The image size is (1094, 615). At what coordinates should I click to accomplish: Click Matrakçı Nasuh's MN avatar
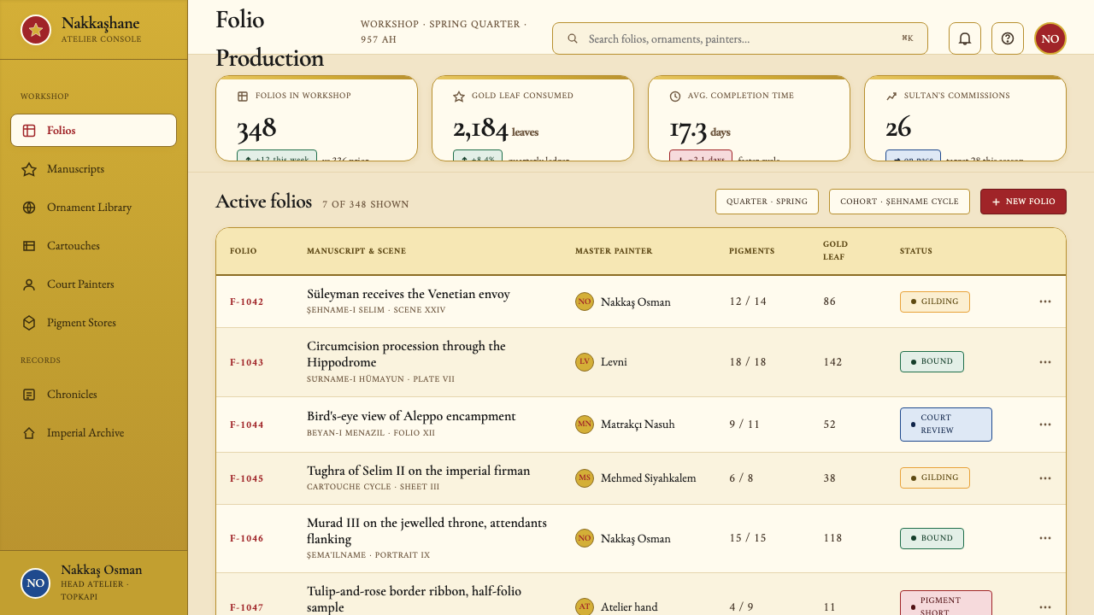585,424
